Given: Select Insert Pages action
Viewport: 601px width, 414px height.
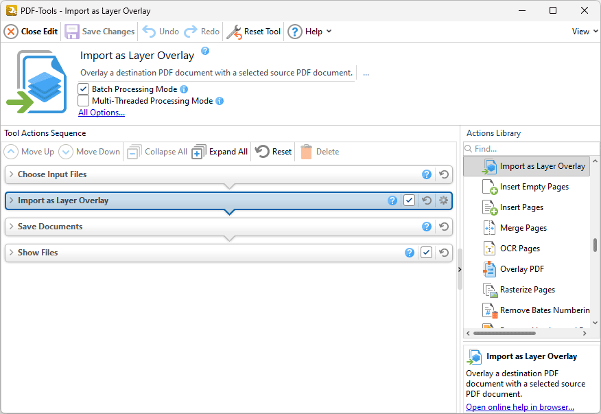Looking at the screenshot, I should tap(527, 207).
